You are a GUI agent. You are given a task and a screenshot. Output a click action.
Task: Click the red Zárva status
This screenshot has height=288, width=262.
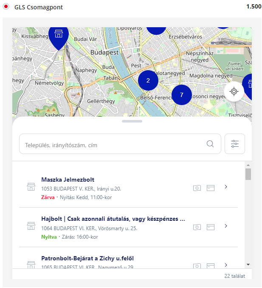[x=48, y=197]
